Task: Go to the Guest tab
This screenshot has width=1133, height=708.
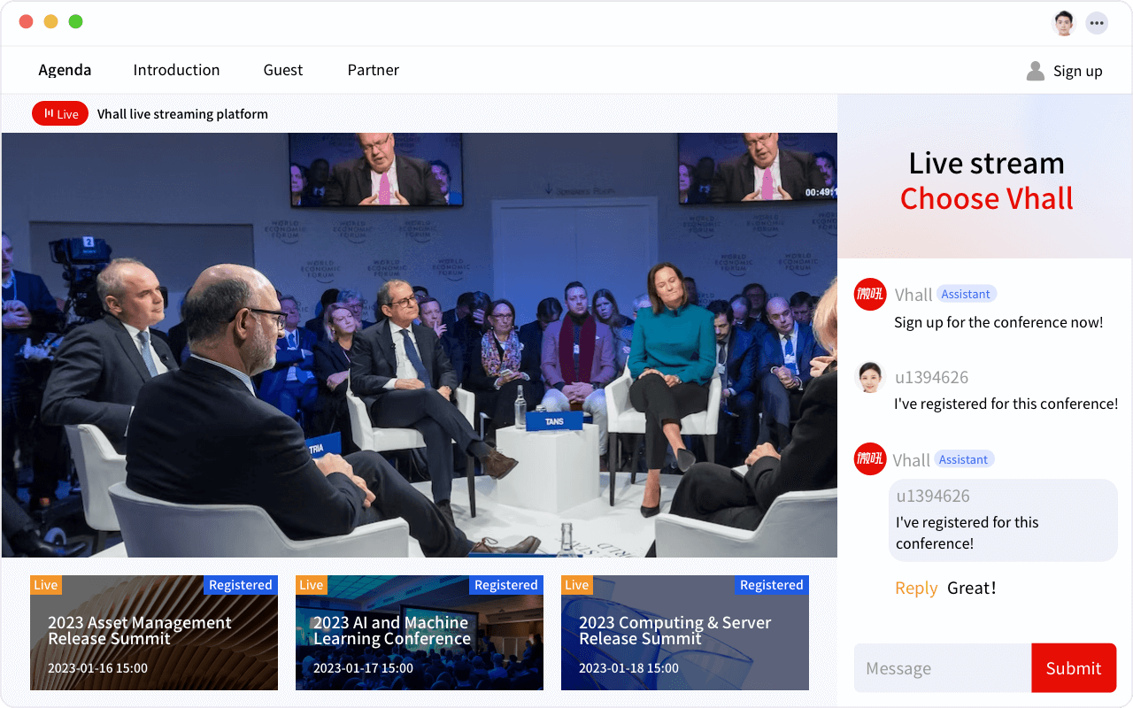Action: (283, 70)
